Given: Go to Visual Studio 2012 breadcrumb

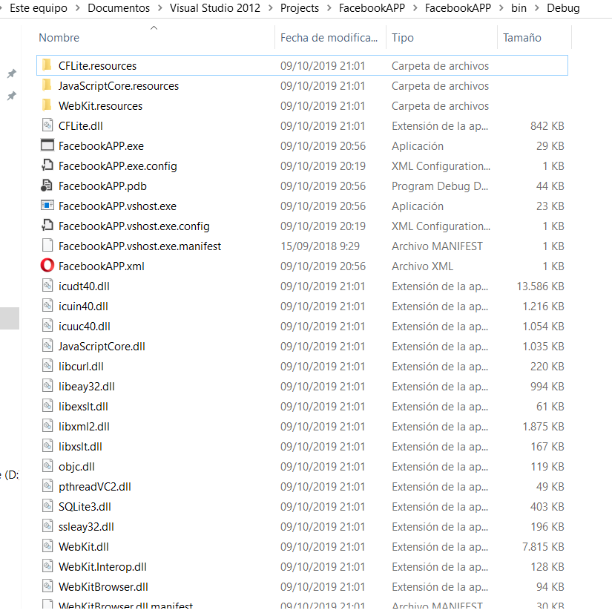Looking at the screenshot, I should [x=214, y=8].
